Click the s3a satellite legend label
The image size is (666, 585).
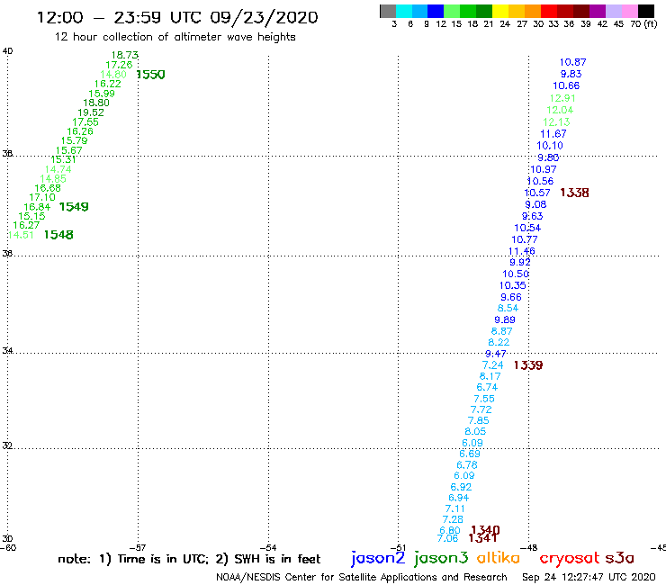619,558
